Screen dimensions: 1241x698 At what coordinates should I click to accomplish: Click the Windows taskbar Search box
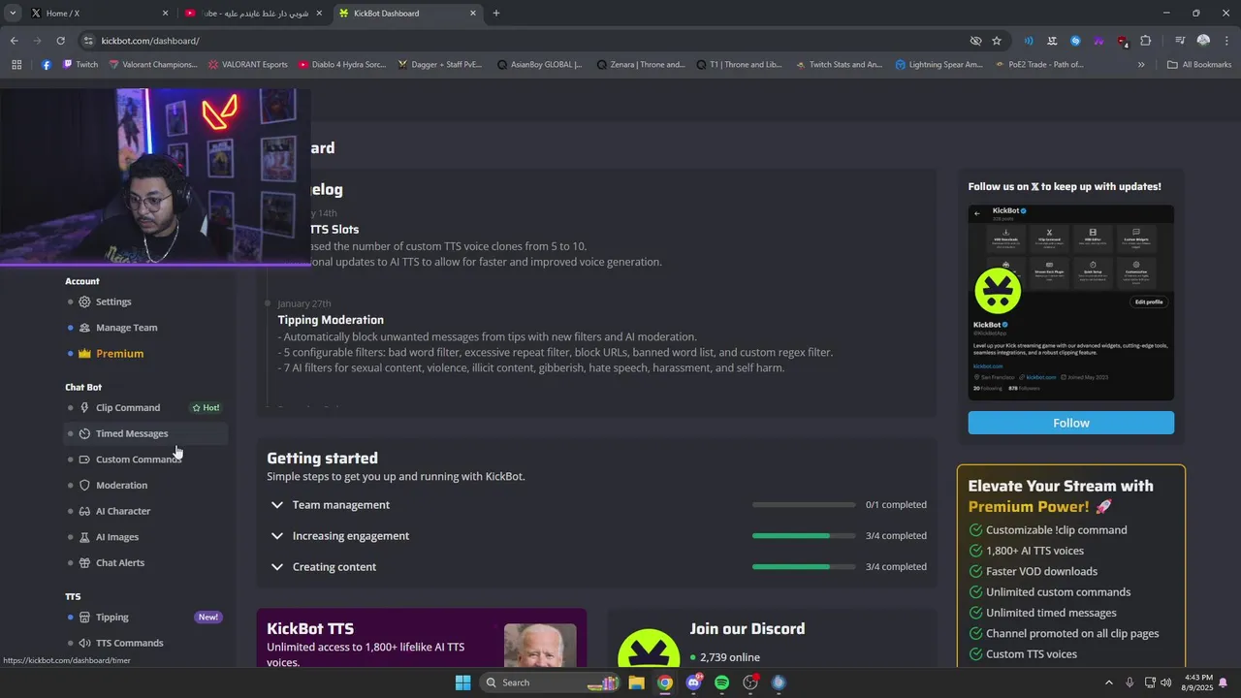552,682
